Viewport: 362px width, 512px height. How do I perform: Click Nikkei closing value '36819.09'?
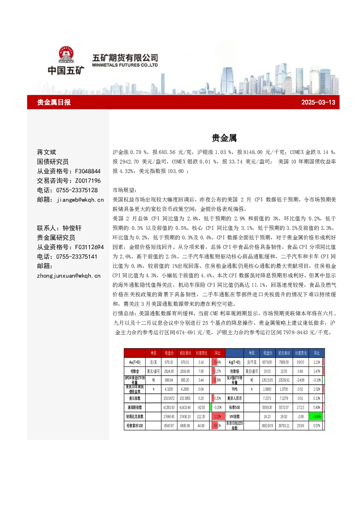coord(267,426)
